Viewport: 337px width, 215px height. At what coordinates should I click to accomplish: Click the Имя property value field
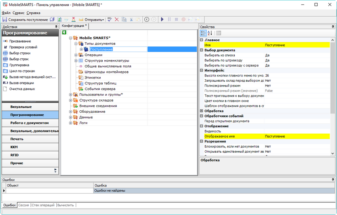(x=297, y=45)
